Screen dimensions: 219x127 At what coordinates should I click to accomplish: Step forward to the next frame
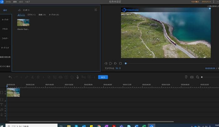tap(115, 63)
